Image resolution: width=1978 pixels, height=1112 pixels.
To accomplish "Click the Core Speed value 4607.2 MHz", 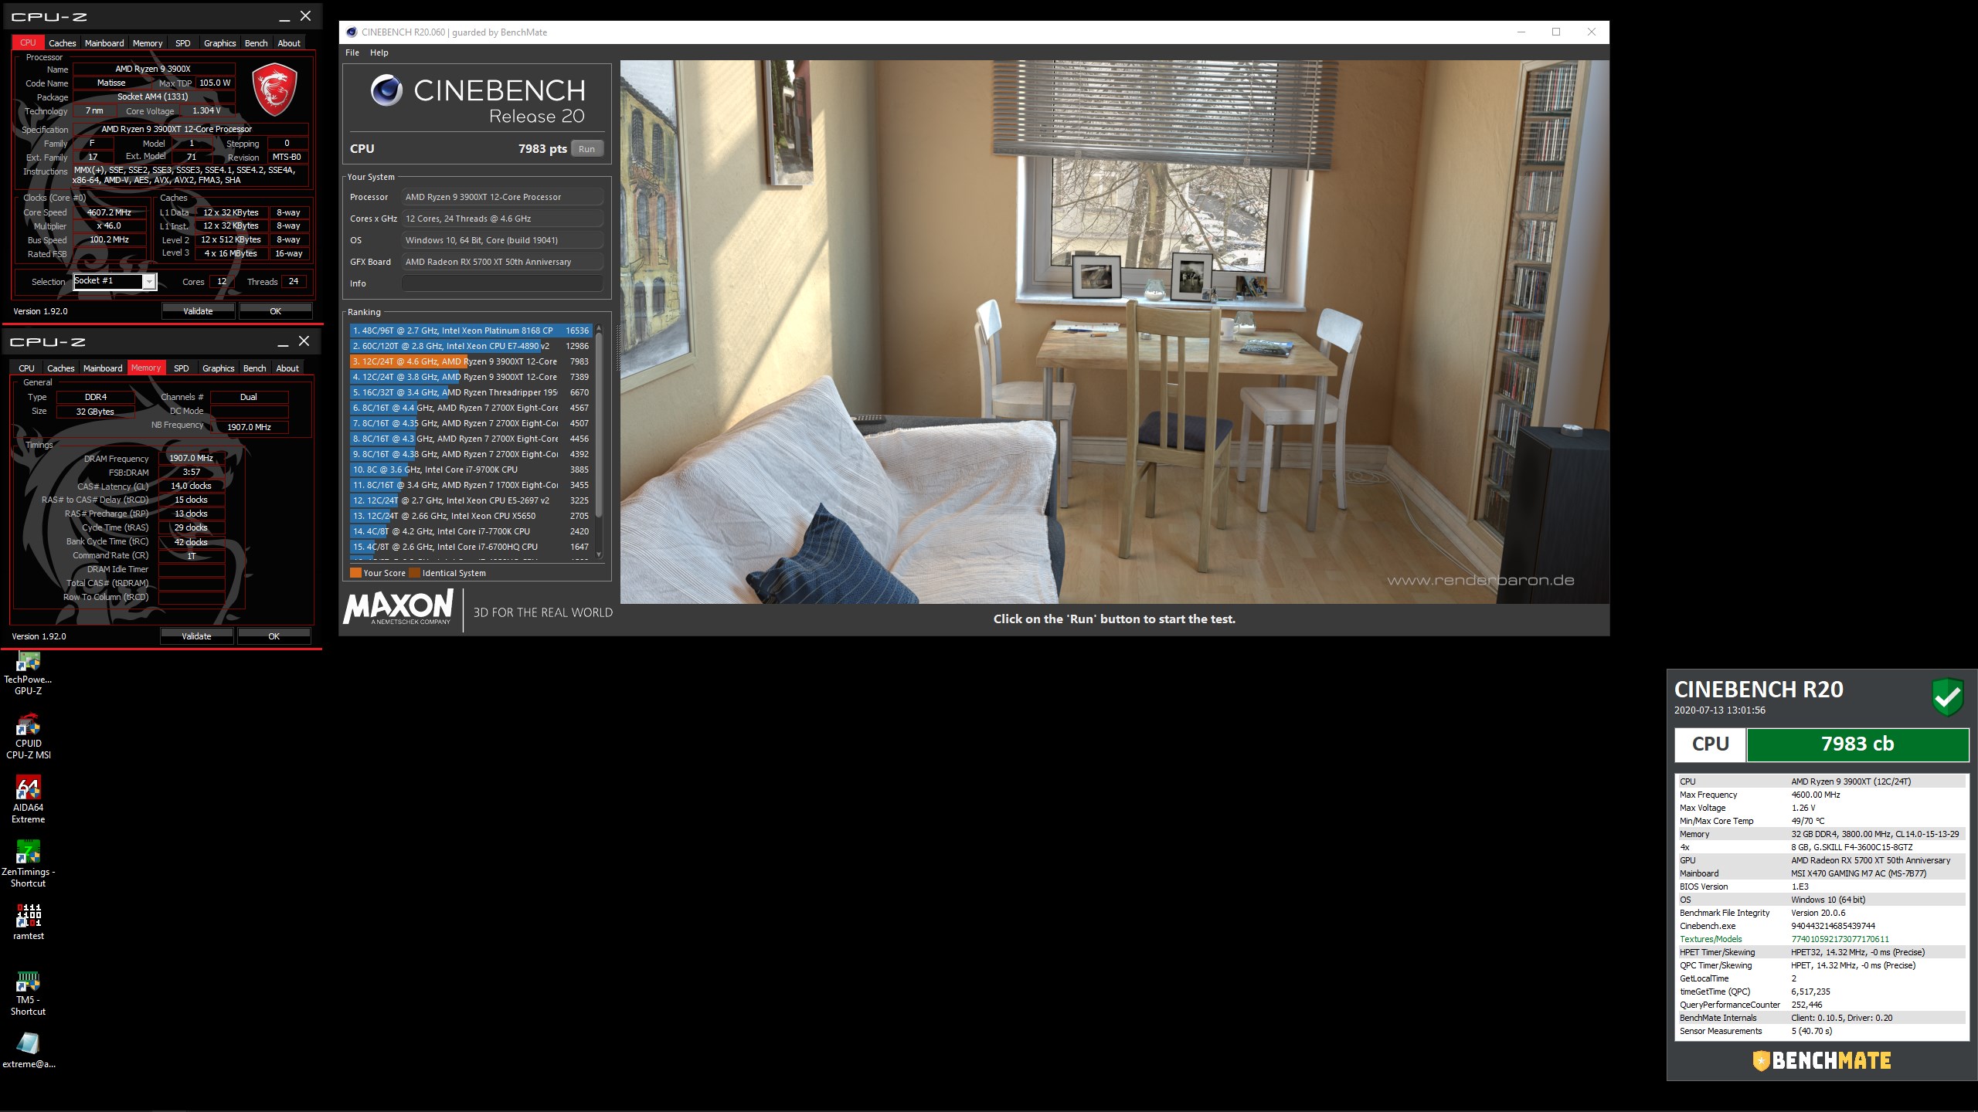I will tap(109, 212).
